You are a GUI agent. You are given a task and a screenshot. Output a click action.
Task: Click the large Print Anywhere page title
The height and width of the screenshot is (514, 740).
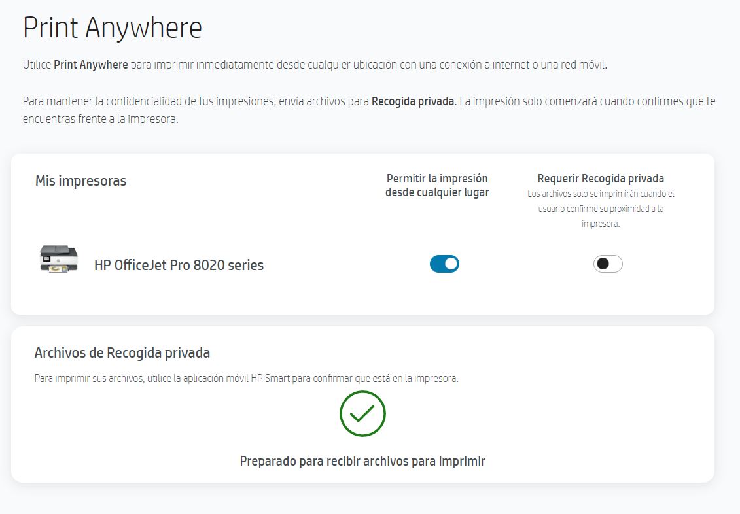click(x=113, y=28)
